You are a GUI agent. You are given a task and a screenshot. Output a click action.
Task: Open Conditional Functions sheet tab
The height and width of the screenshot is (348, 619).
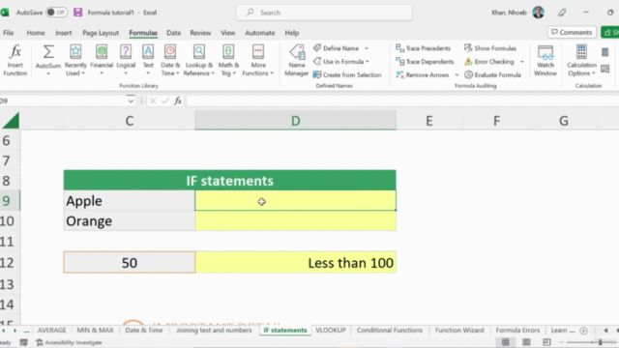[x=390, y=331]
